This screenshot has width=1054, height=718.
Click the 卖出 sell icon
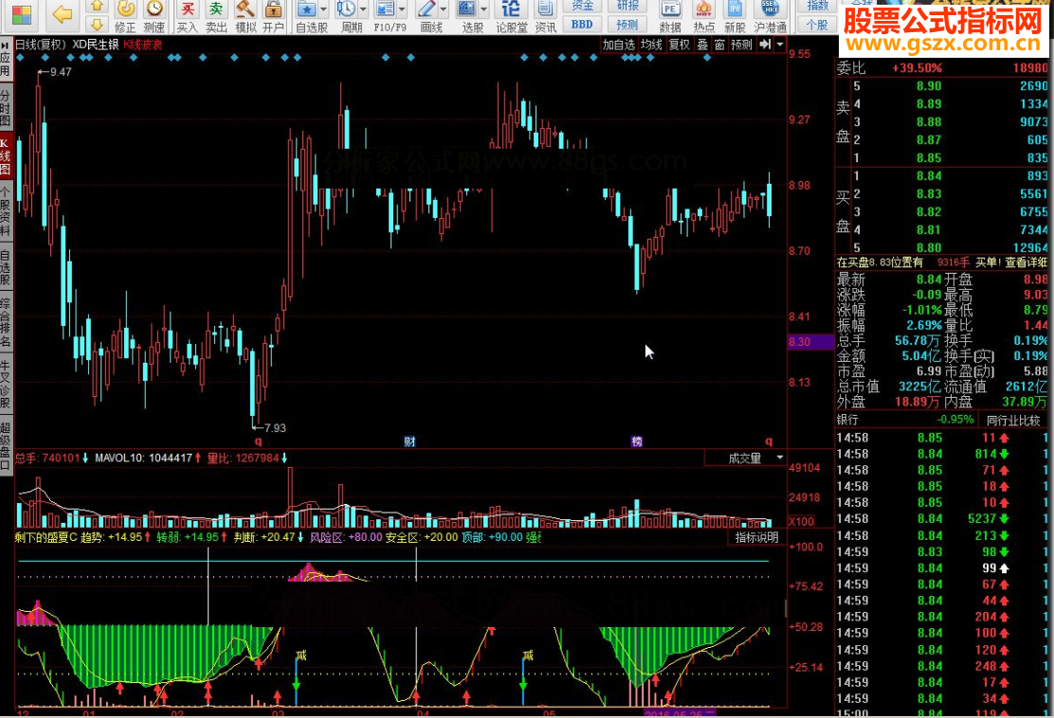(216, 16)
